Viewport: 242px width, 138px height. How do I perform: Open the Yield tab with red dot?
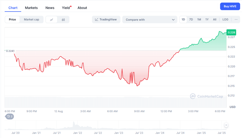point(66,8)
